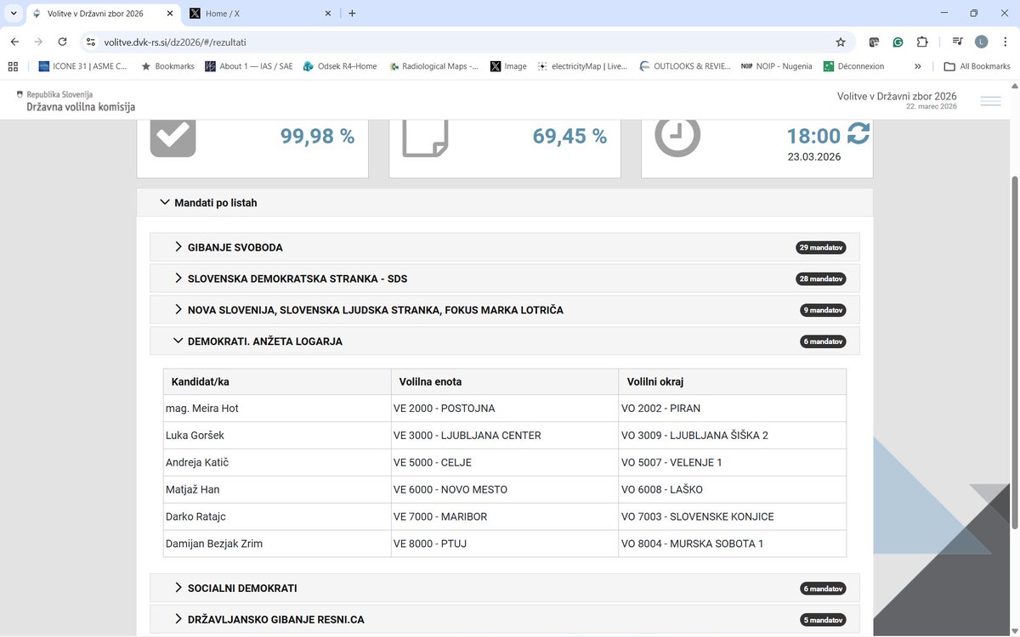The image size is (1020, 637).
Task: Collapse the DEMOKRATI. ANŽETA LOGARJA section
Action: pos(505,341)
